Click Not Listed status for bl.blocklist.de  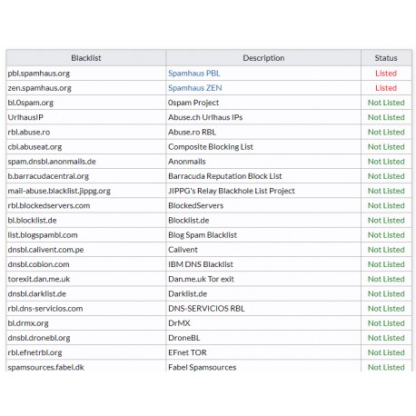pos(386,221)
